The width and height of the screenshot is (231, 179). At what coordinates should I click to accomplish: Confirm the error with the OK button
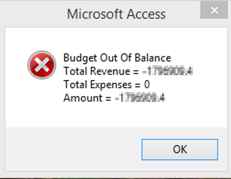click(x=180, y=149)
